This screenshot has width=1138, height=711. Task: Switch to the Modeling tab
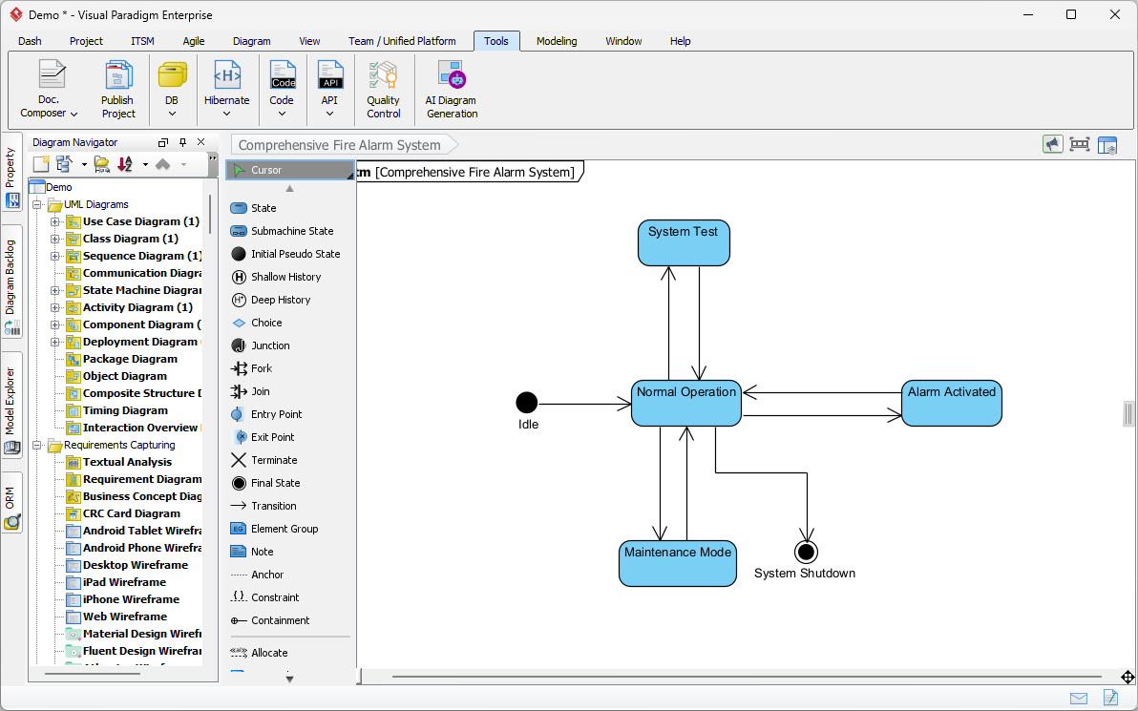pos(557,41)
